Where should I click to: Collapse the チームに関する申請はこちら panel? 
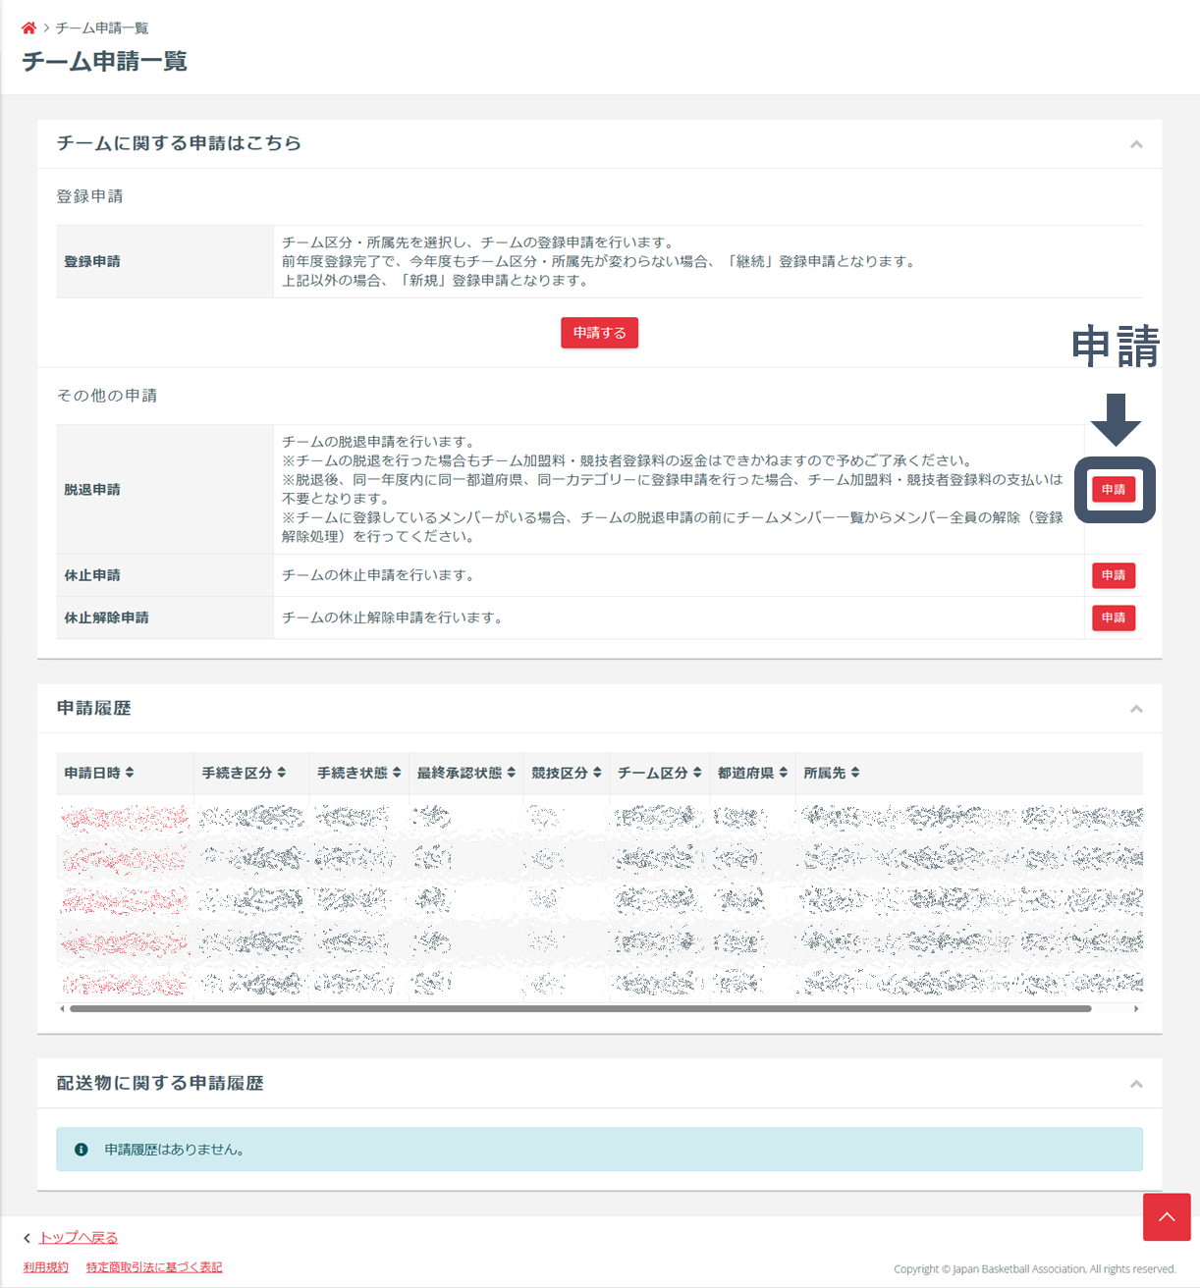[x=1136, y=144]
